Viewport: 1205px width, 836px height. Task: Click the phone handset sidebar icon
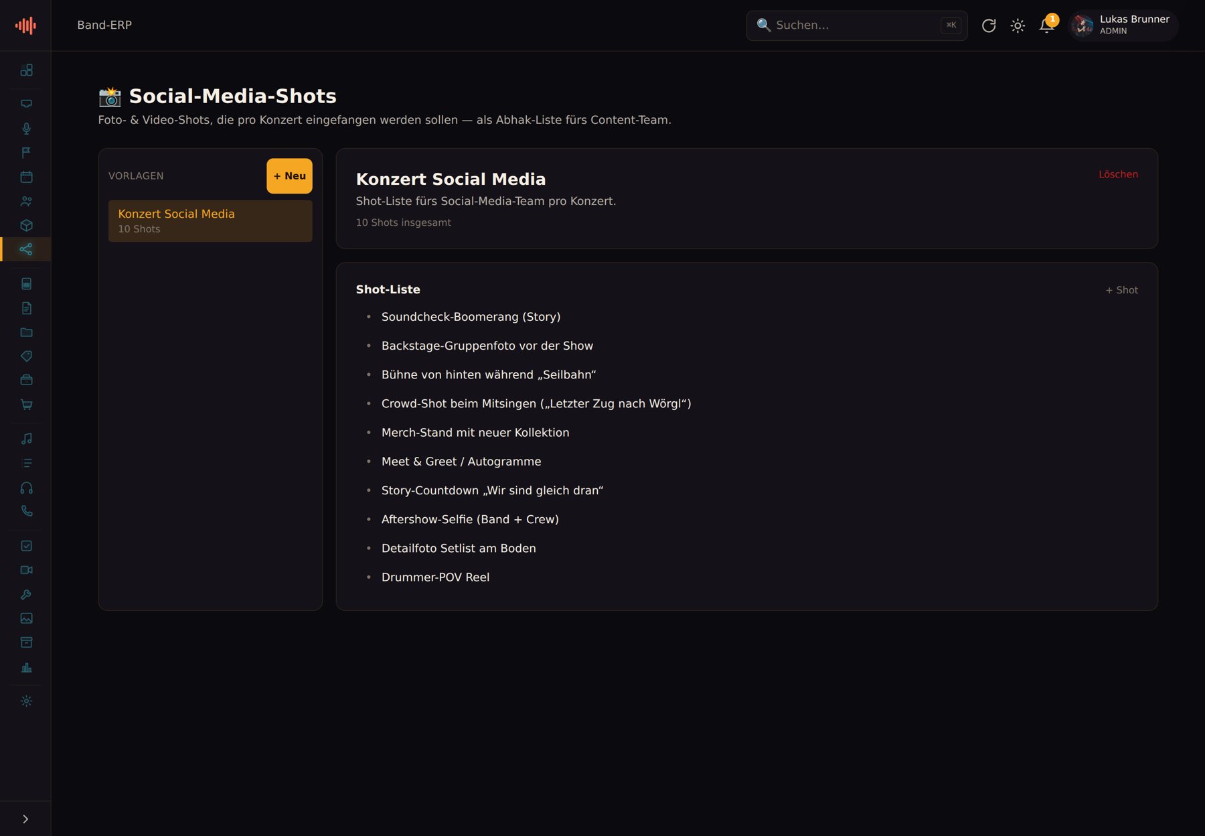(26, 511)
